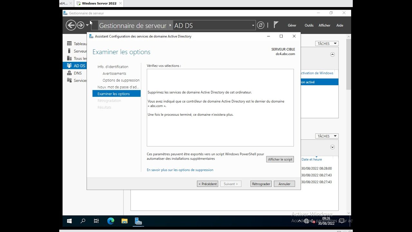Open the Gérer menu
This screenshot has width=412, height=232.
coord(292,25)
